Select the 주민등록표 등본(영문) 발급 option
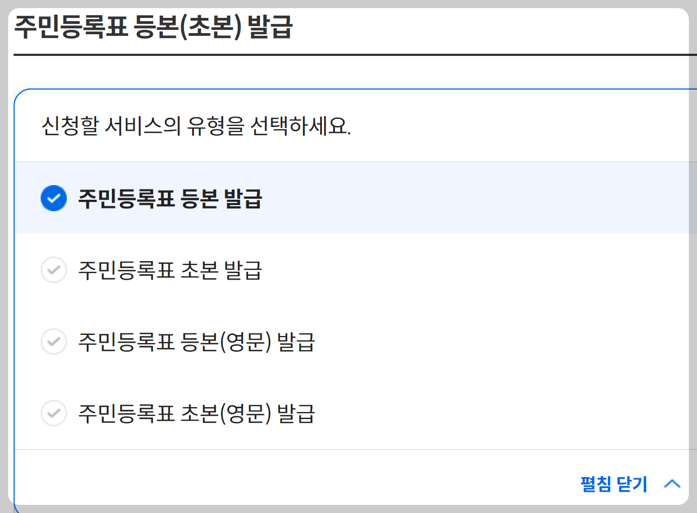697x513 pixels. pos(195,341)
